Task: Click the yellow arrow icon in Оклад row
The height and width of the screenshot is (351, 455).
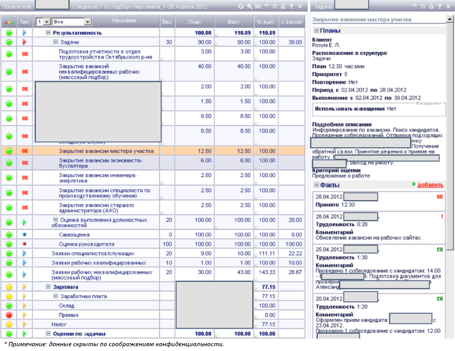Action: (x=25, y=306)
